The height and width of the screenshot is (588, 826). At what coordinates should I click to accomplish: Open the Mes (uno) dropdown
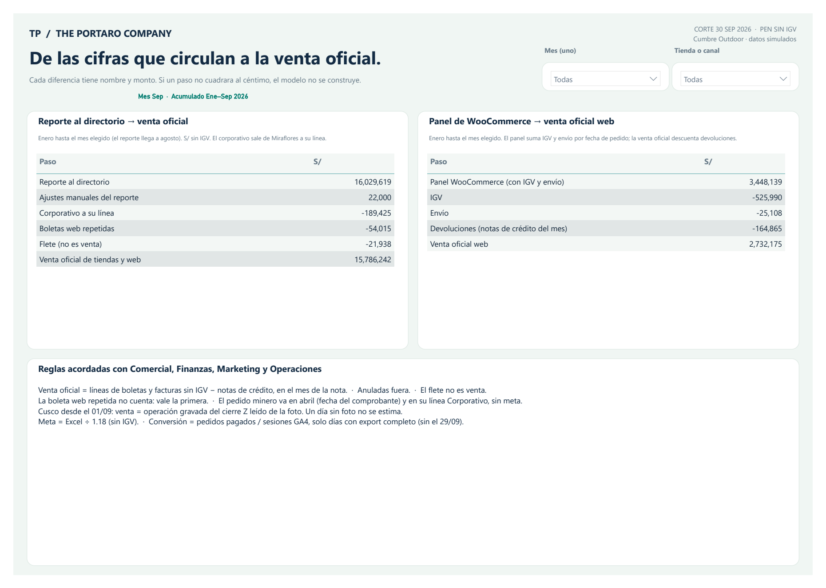tap(605, 79)
